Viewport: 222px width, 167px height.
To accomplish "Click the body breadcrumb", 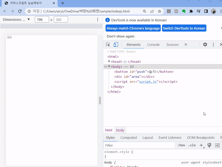I will (120, 130).
